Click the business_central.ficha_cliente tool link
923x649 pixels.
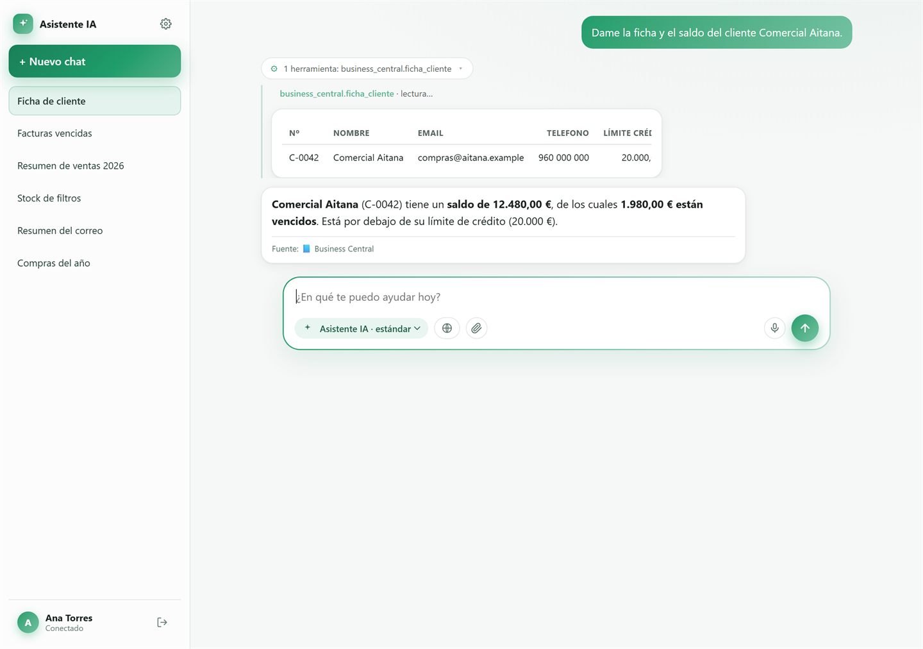pyautogui.click(x=337, y=94)
